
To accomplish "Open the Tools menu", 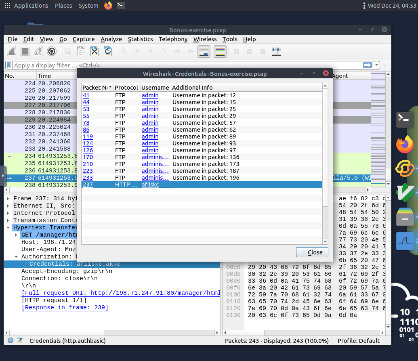I will 230,39.
